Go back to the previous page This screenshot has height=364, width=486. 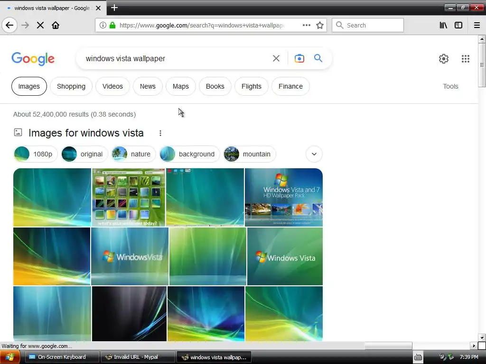(9, 25)
